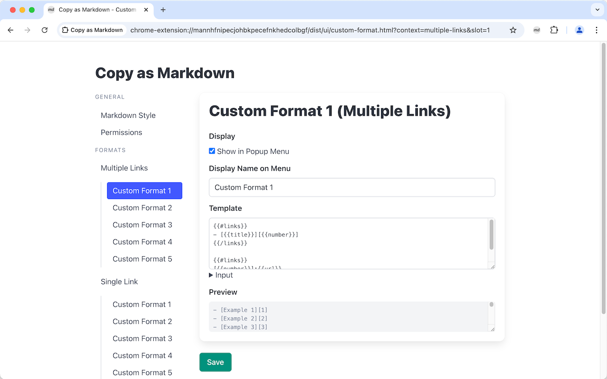Click the Display Name on Menu input field
The image size is (607, 379).
[x=352, y=187]
